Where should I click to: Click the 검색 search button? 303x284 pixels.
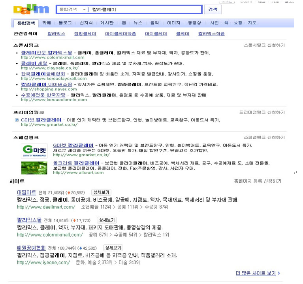click(x=213, y=9)
